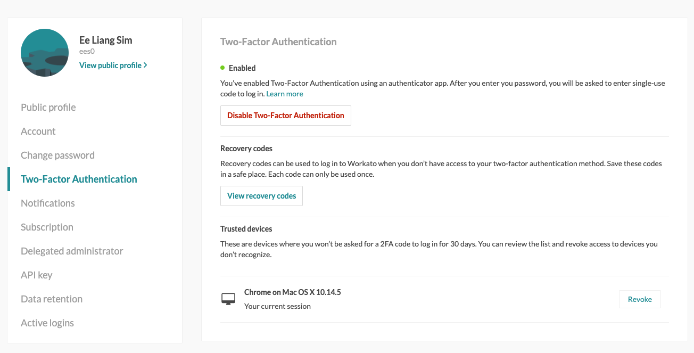Open the Data retention settings
This screenshot has height=353, width=694.
point(51,299)
